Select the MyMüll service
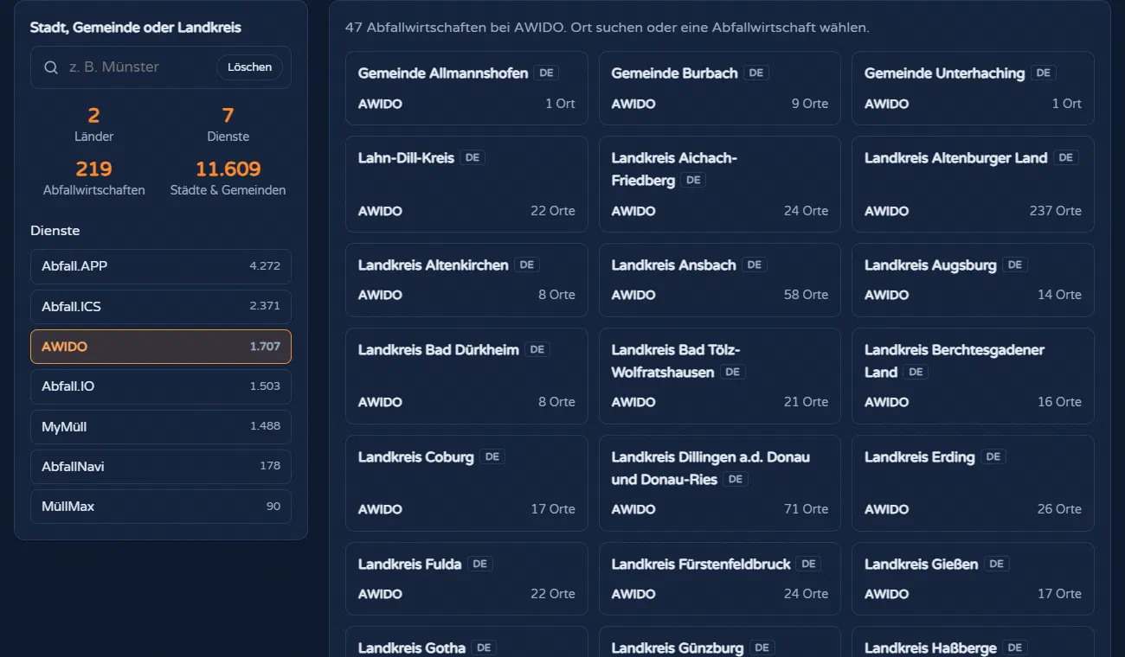 tap(161, 427)
